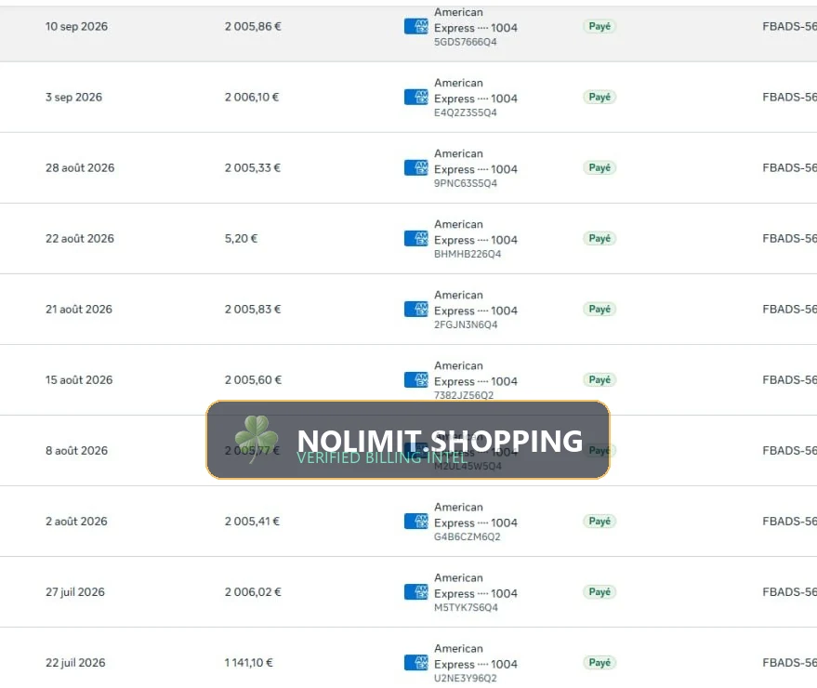This screenshot has height=688, width=817.
Task: Select the date 21 août 2026
Action: click(79, 309)
